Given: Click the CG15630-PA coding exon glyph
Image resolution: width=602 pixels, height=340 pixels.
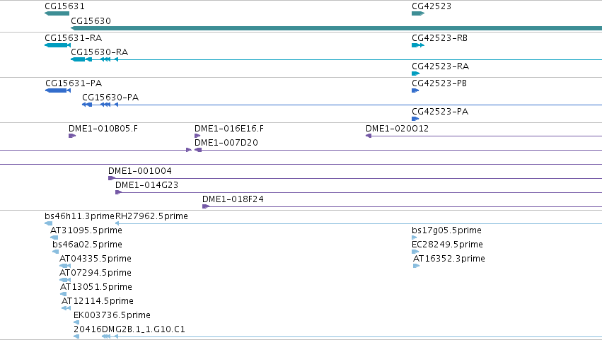Looking at the screenshot, I should pos(87,105).
